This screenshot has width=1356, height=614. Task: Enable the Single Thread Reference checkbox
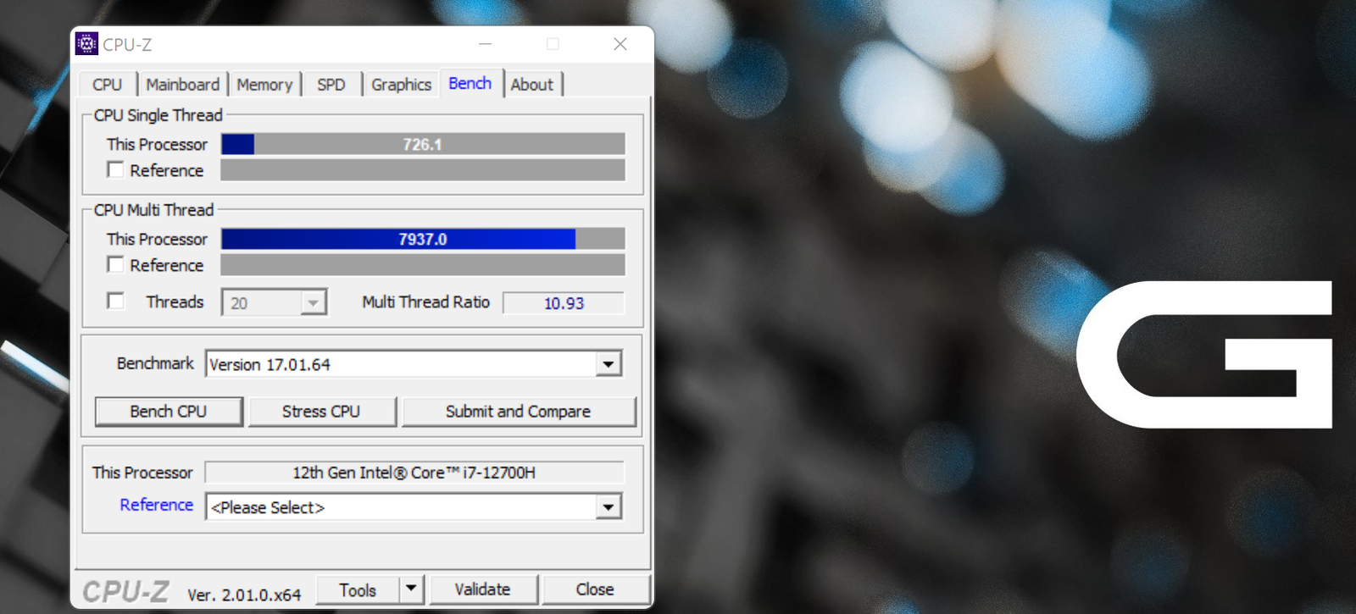[116, 169]
